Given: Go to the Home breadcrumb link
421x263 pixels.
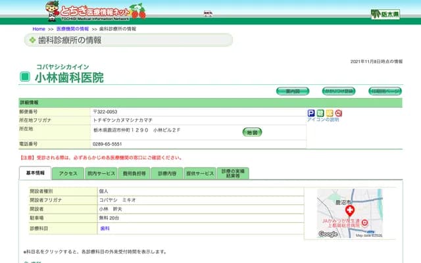Looking at the screenshot, I should [39, 29].
